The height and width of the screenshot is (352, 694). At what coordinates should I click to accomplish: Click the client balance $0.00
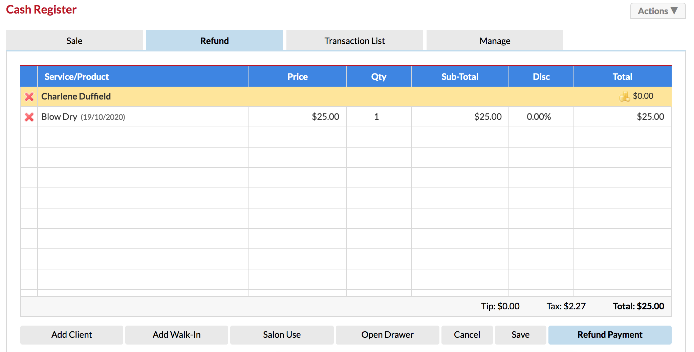pyautogui.click(x=643, y=96)
